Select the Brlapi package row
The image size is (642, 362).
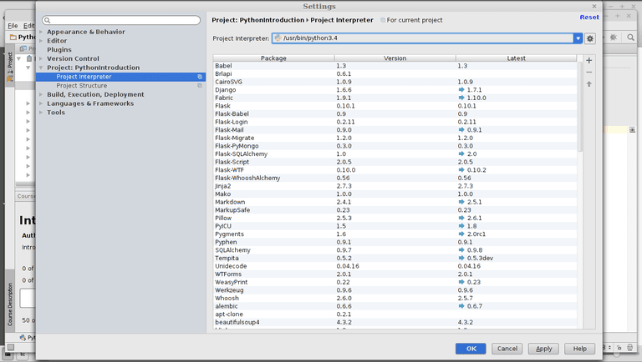click(x=395, y=73)
